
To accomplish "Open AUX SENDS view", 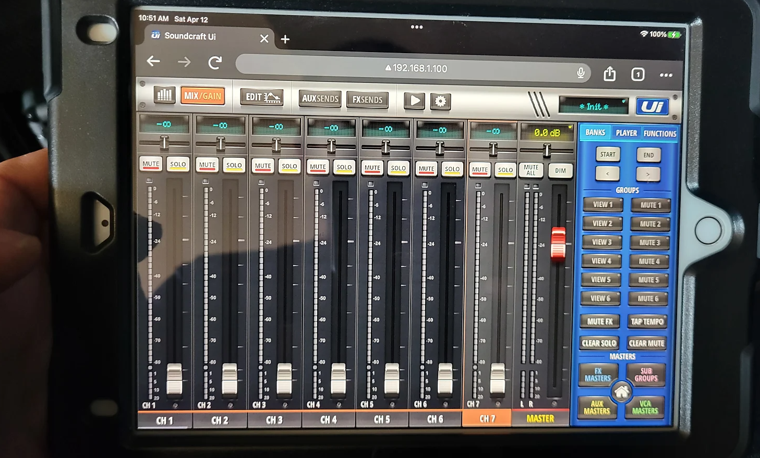I will point(320,98).
